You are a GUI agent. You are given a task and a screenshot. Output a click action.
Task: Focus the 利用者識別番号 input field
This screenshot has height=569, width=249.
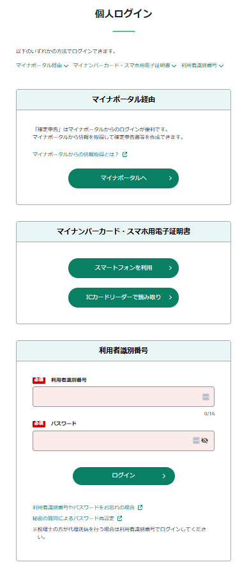click(123, 397)
